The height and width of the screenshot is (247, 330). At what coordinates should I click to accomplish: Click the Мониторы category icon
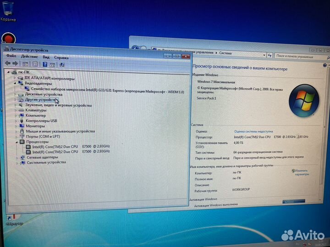pyautogui.click(x=22, y=126)
